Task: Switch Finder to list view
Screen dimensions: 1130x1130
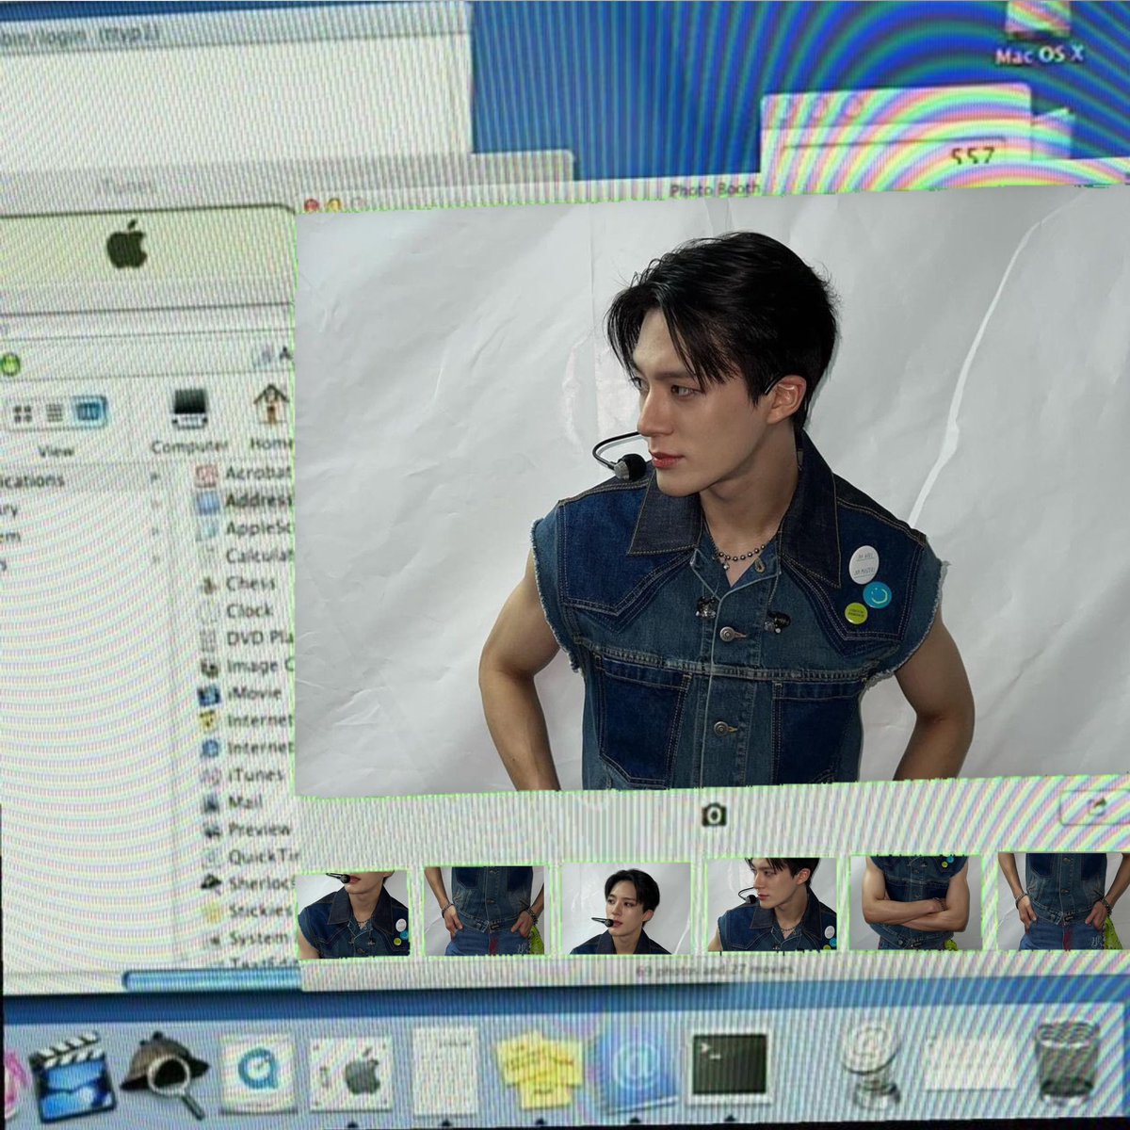Action: pos(55,412)
